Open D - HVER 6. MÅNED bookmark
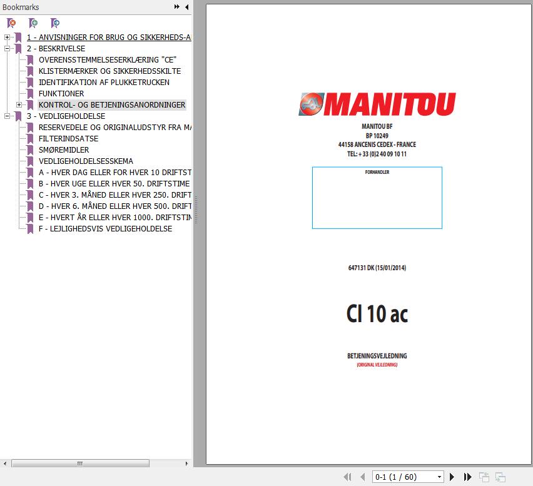The height and width of the screenshot is (486, 533). point(115,206)
